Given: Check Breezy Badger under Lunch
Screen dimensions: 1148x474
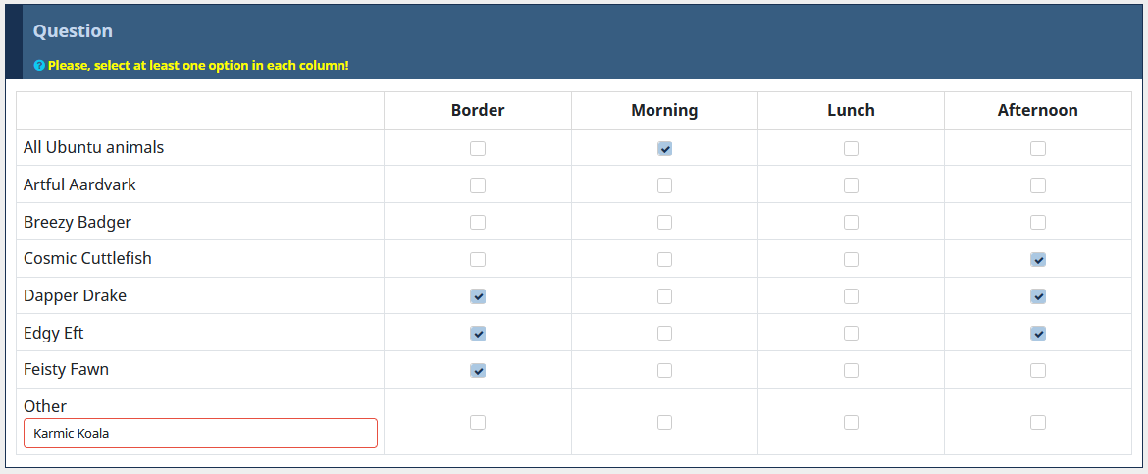Looking at the screenshot, I should click(x=851, y=223).
